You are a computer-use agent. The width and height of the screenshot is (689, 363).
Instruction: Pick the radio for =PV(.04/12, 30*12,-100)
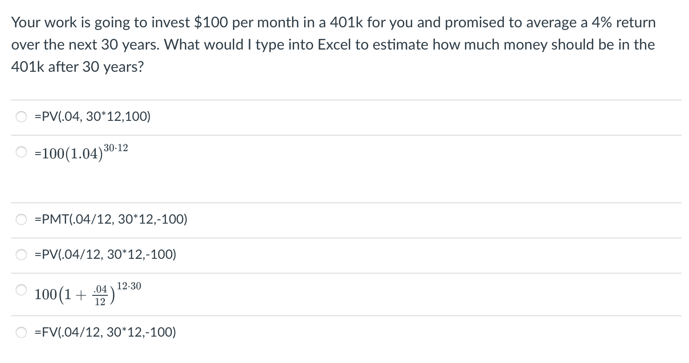(x=22, y=255)
